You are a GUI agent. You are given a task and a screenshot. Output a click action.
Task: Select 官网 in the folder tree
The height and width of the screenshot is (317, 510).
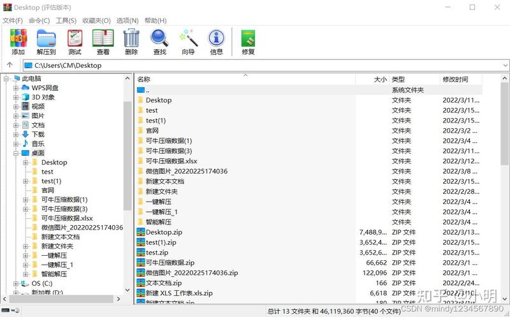[47, 190]
